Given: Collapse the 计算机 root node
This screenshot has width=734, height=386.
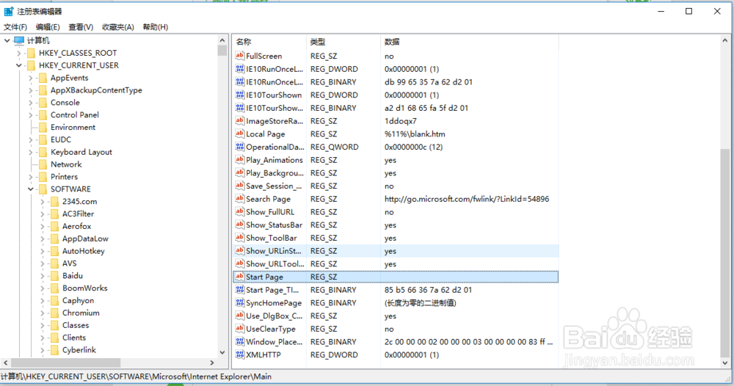Looking at the screenshot, I should pyautogui.click(x=7, y=40).
